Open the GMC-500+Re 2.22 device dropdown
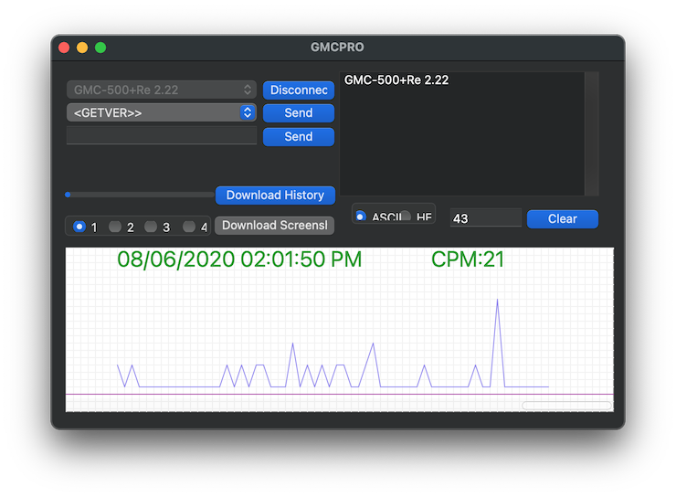 click(x=162, y=90)
